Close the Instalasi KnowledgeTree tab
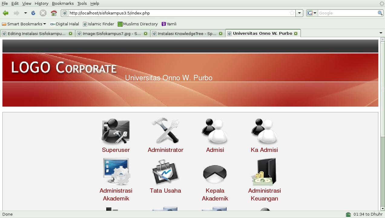The width and height of the screenshot is (385, 218). (221, 34)
